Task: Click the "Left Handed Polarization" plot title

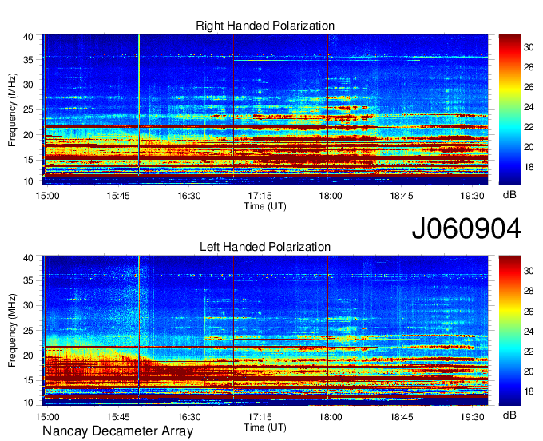Action: (265, 247)
